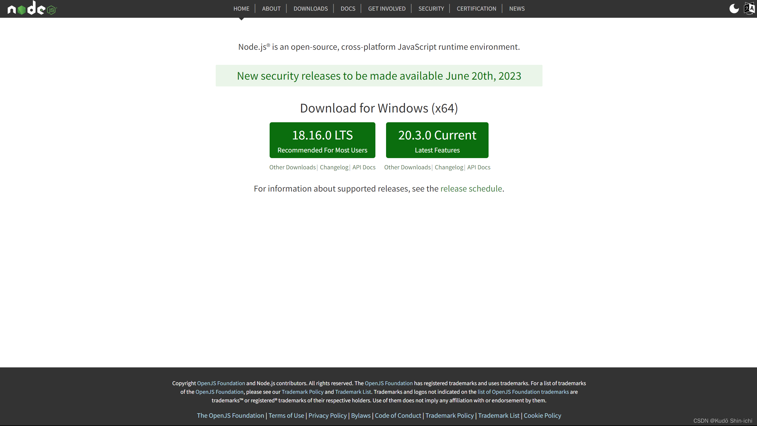Open list of OpenJS Foundation trademarks link
The image size is (757, 426).
523,392
